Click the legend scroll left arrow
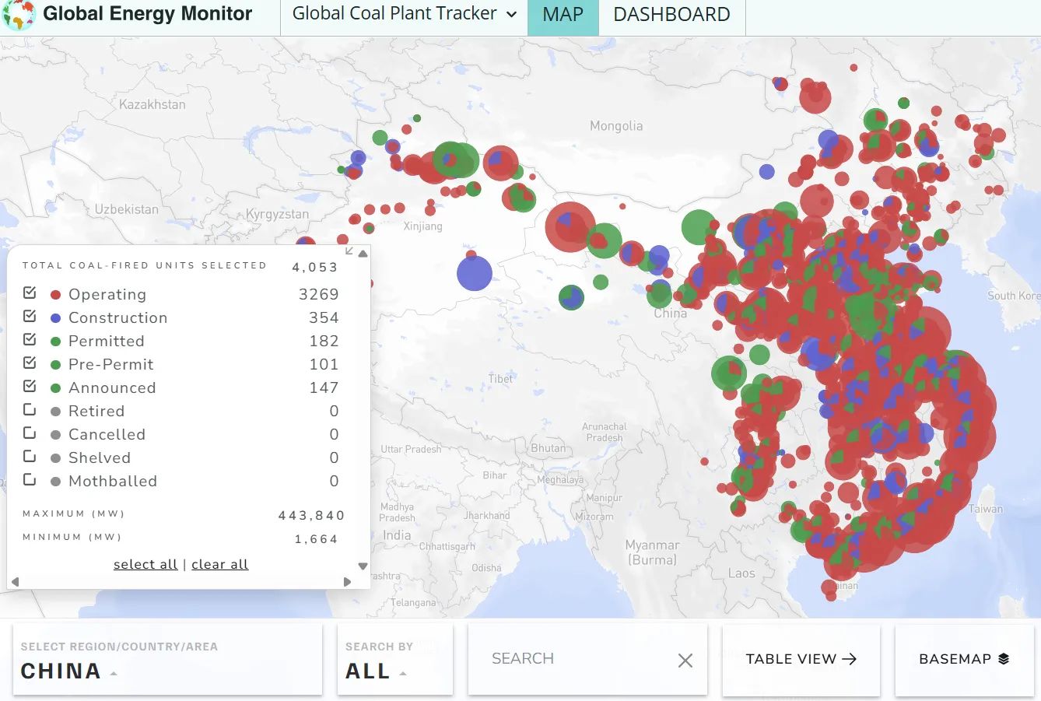1041x701 pixels. (15, 581)
